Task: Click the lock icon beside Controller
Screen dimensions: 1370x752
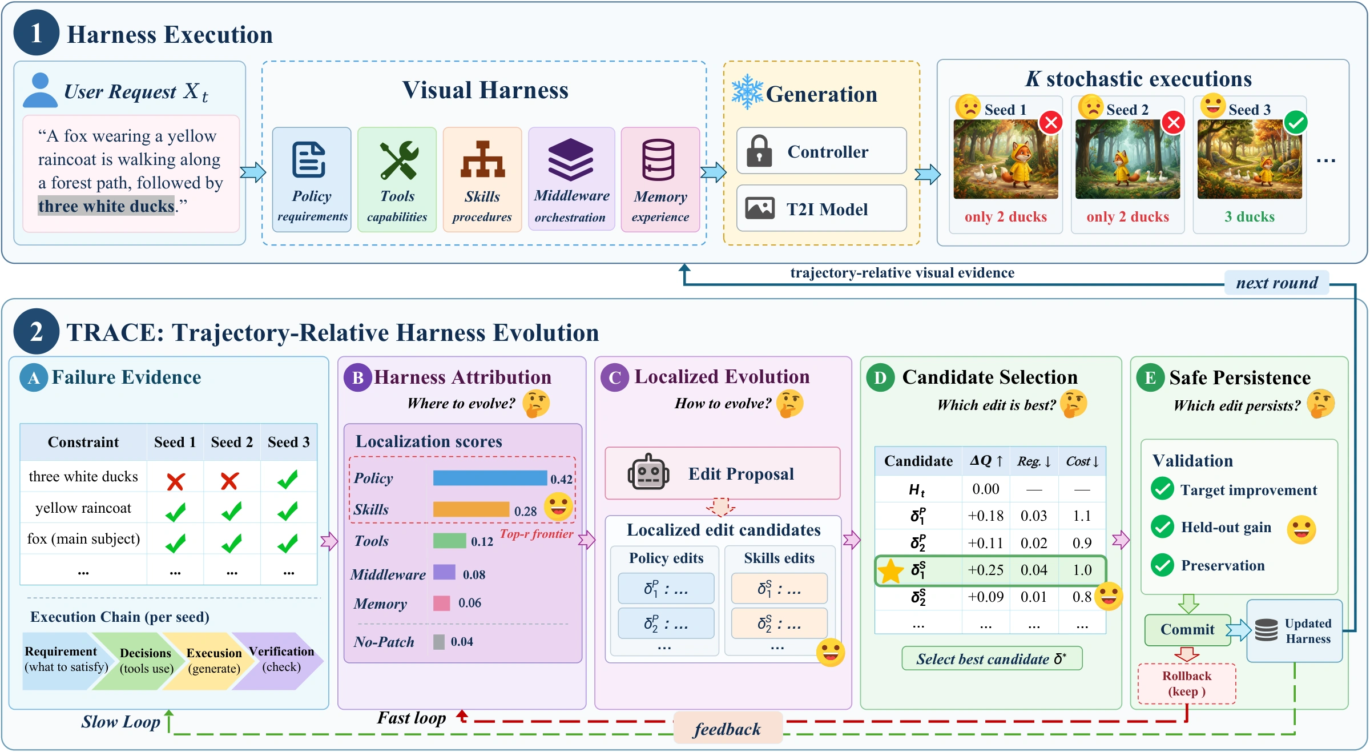Action: point(759,151)
